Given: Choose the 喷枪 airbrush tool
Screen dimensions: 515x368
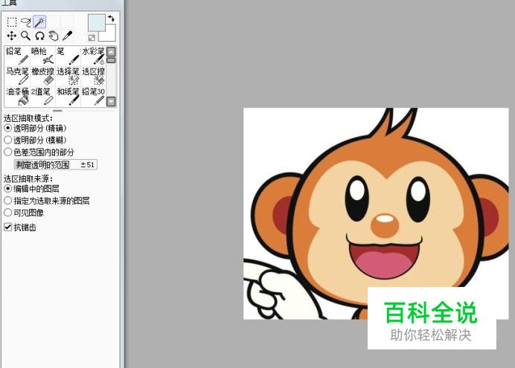Looking at the screenshot, I should pyautogui.click(x=43, y=56).
